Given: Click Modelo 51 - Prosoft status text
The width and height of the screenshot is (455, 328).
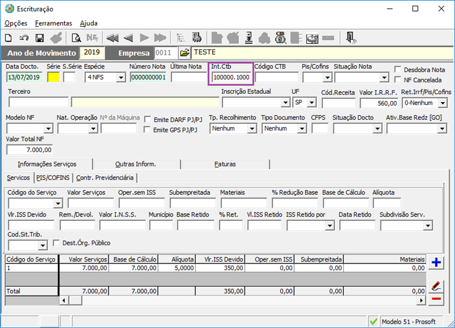Looking at the screenshot, I should pos(408,321).
